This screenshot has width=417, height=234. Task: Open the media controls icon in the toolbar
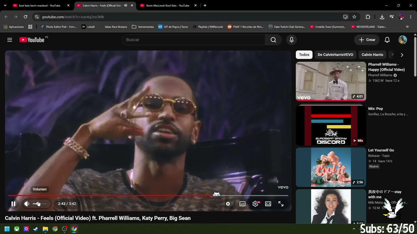point(392,17)
